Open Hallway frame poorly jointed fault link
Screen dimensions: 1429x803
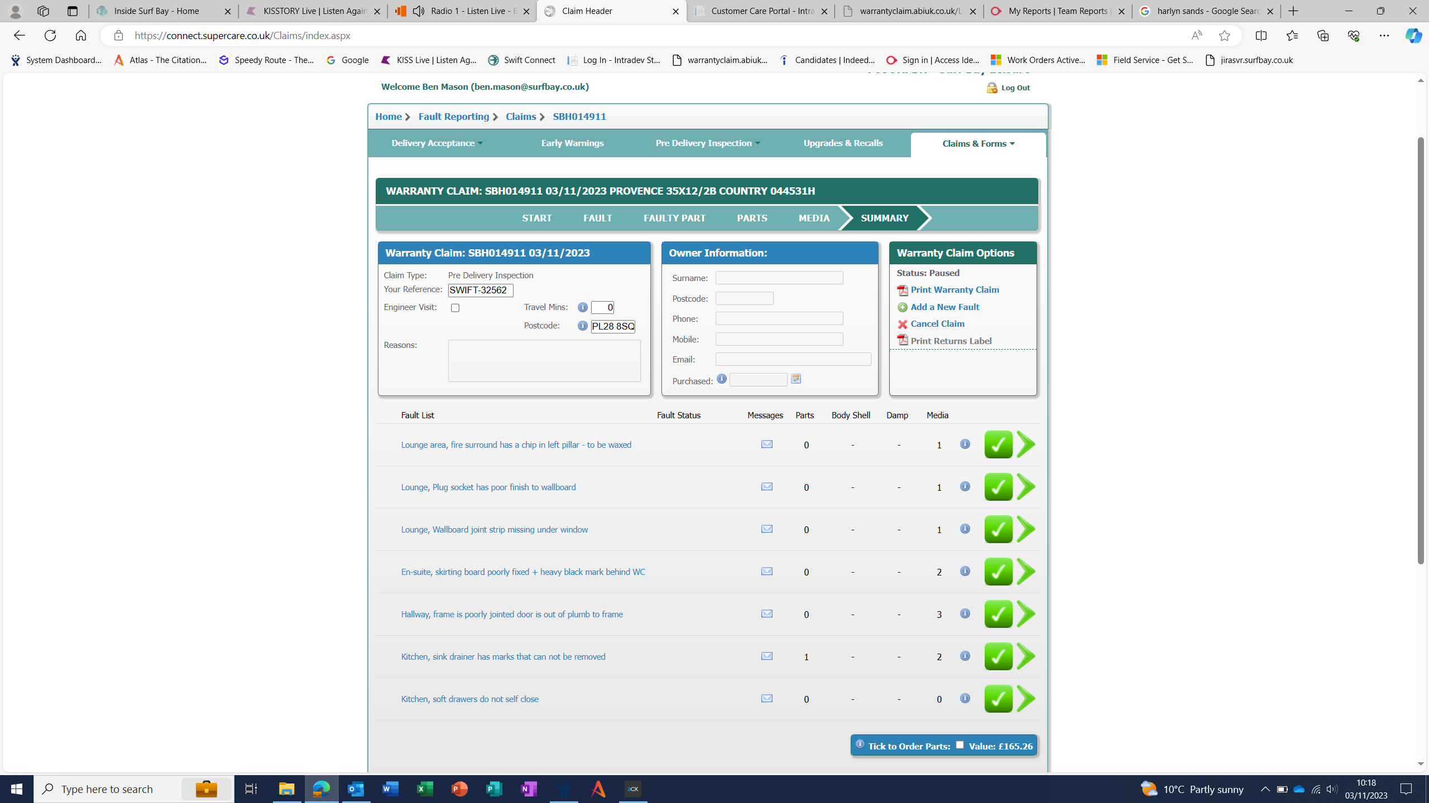pyautogui.click(x=511, y=614)
